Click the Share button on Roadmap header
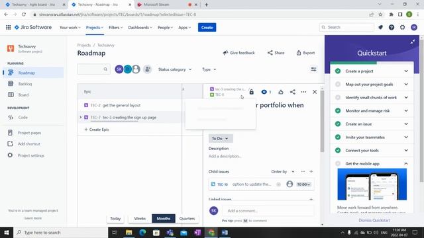Screen dimensions: 424x238 click(276, 53)
